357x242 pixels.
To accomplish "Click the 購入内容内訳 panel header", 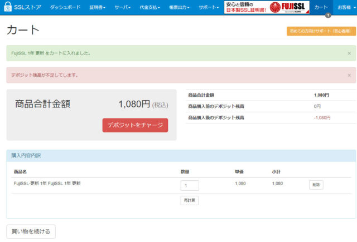I will pyautogui.click(x=181, y=156).
